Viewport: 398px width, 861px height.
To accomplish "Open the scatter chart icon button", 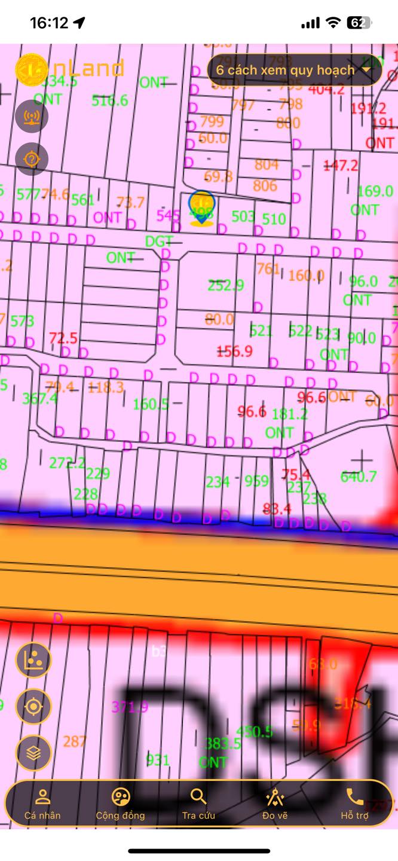I will coord(33,660).
